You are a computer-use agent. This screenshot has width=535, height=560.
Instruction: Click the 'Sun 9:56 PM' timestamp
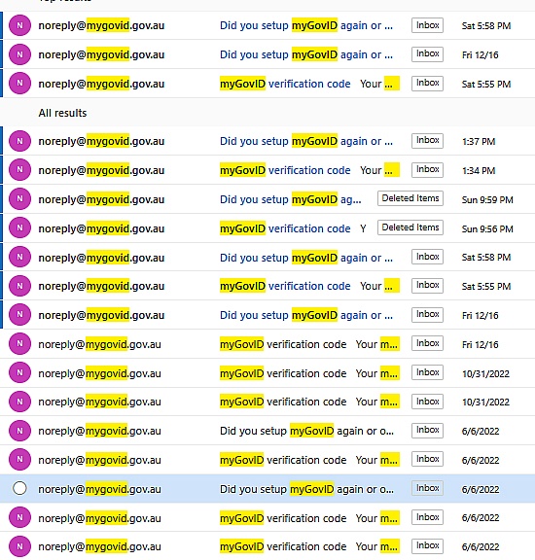(487, 228)
